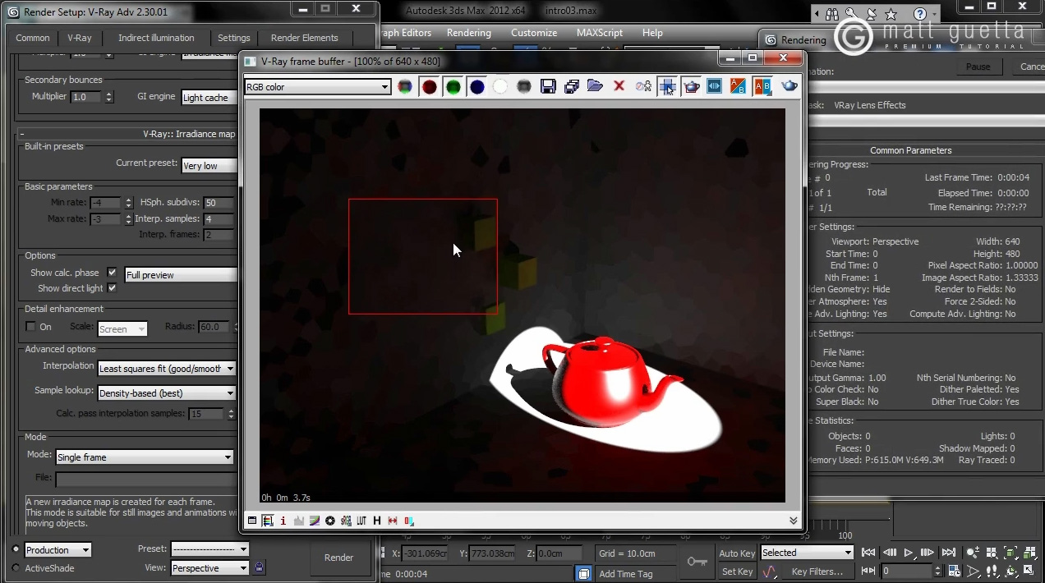Open the Customize menu
The height and width of the screenshot is (583, 1045).
(x=534, y=33)
